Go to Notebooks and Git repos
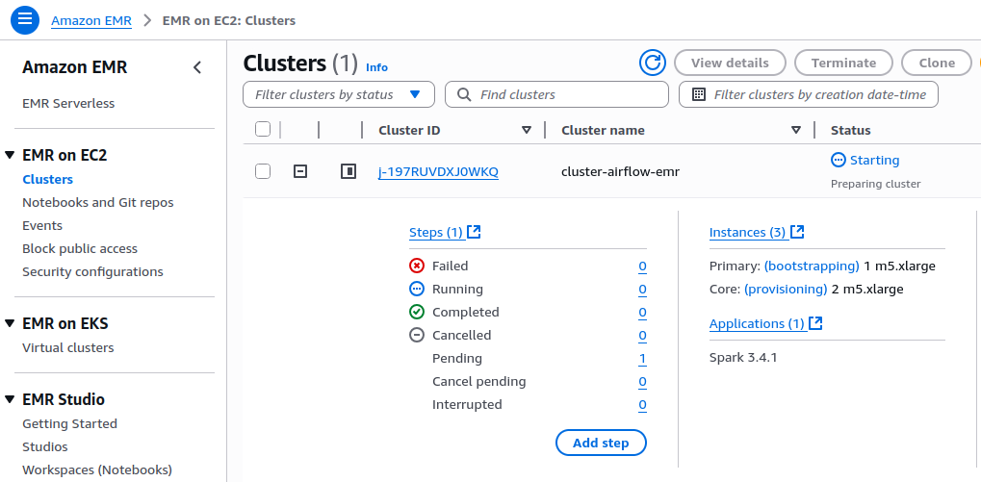 point(98,202)
